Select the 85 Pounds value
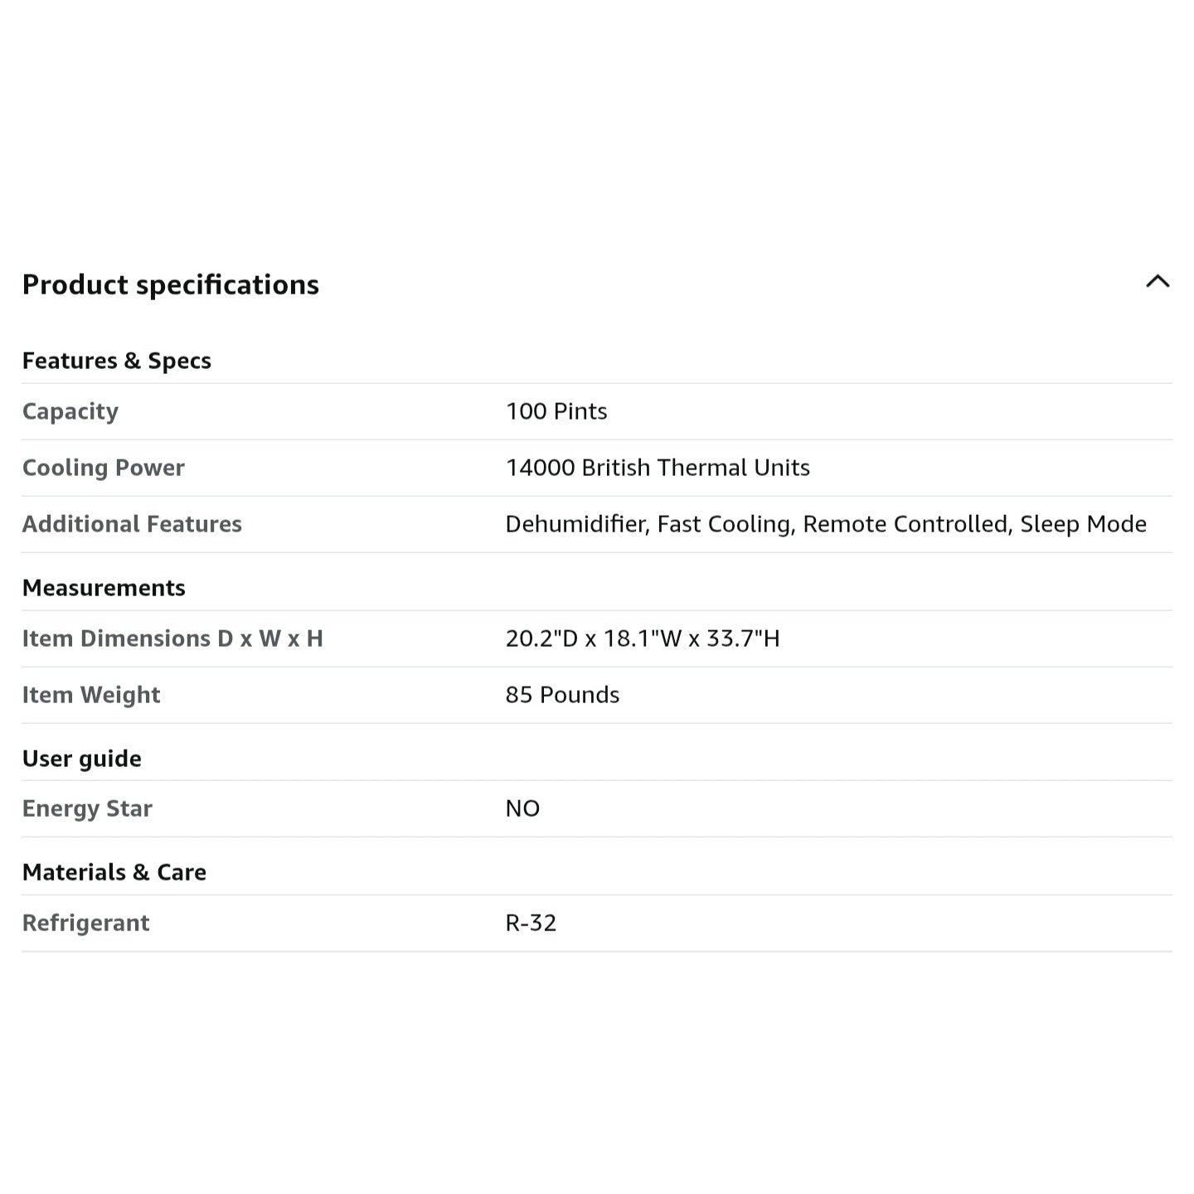 tap(562, 695)
